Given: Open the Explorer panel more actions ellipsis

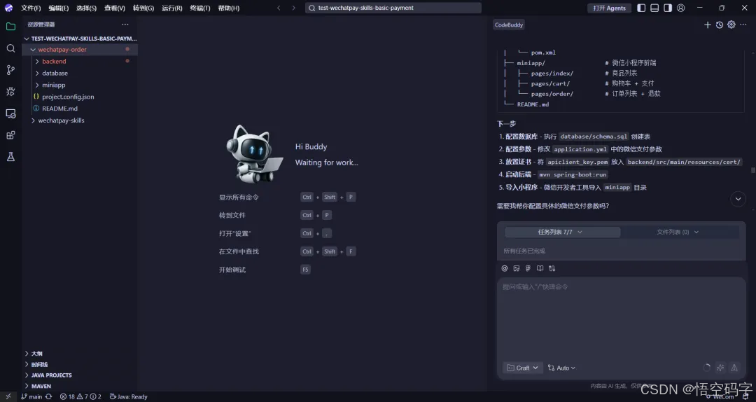Looking at the screenshot, I should click(x=125, y=24).
